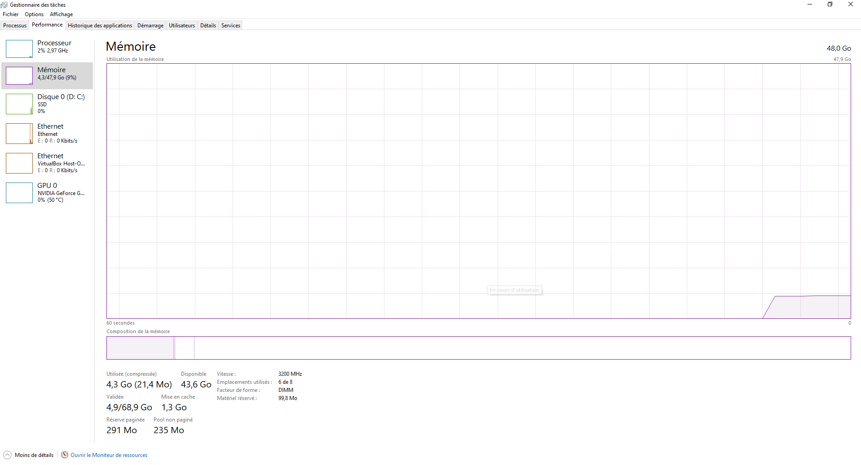Click the 47,9 Go graph maximum label
The height and width of the screenshot is (465, 861).
click(x=842, y=59)
